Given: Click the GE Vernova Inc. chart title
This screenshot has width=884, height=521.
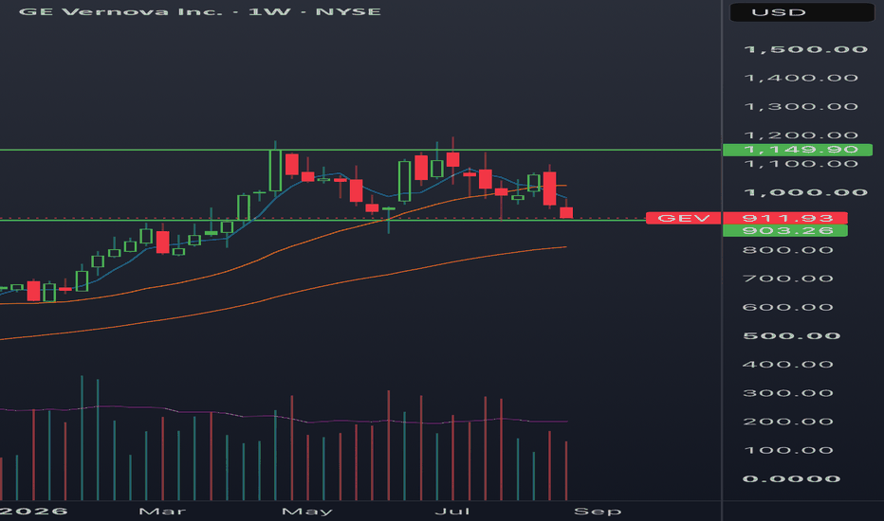Looking at the screenshot, I should pyautogui.click(x=199, y=11).
